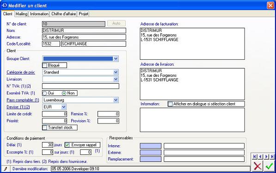The height and width of the screenshot is (173, 276).
Task: Check Afficher en dialogue si sélection client
Action: tap(170, 104)
